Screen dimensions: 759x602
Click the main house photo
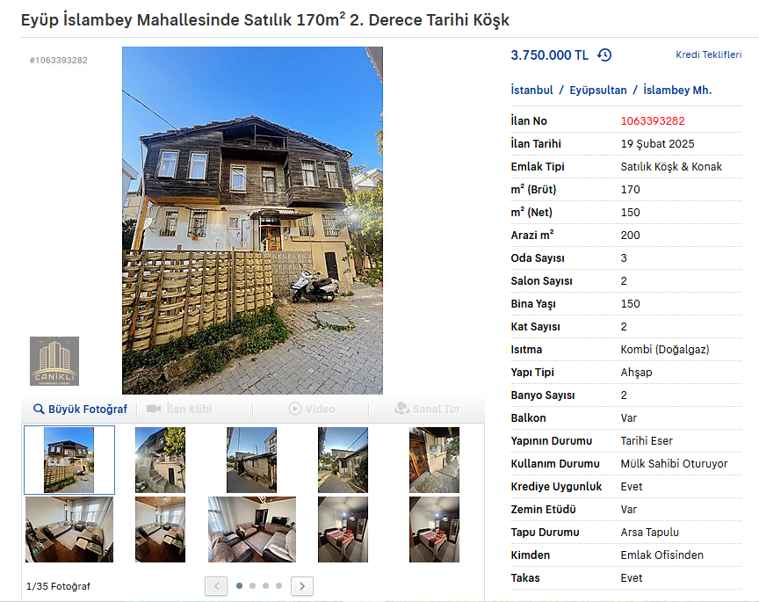tap(252, 221)
